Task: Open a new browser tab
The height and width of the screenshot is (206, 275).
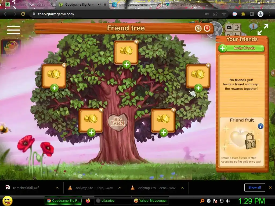Action: pos(222,5)
